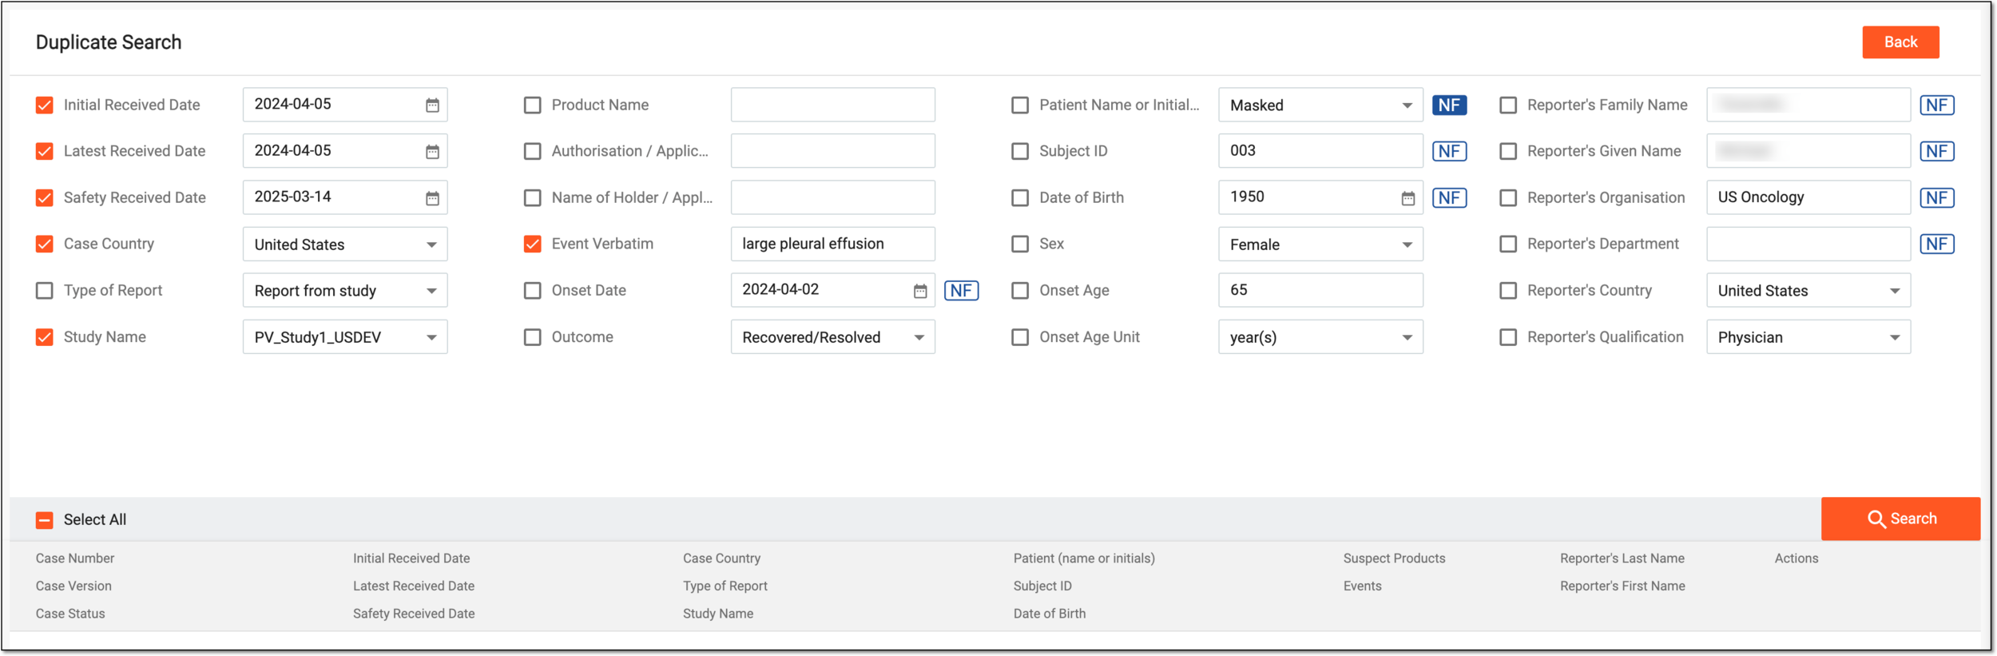Screen dimensions: 1997x656
Task: Tick the Outcome checkbox
Action: click(533, 336)
